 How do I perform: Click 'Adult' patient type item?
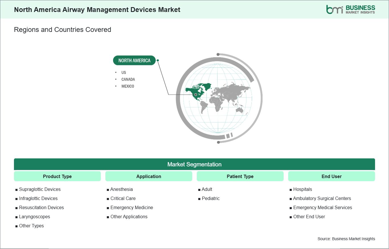click(205, 189)
